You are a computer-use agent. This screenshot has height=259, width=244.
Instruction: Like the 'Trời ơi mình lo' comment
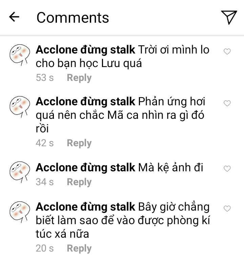point(227,51)
